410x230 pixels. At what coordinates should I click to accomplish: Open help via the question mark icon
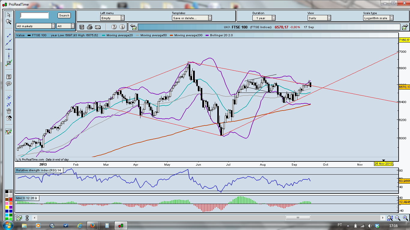(114, 27)
